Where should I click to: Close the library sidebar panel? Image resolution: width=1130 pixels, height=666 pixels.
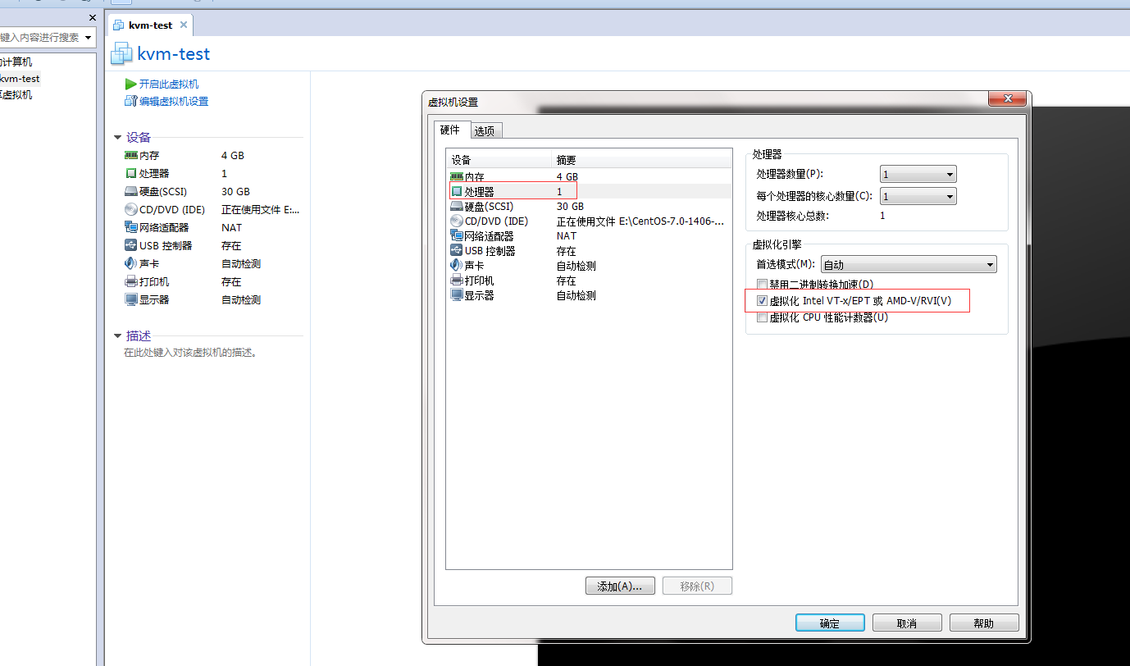click(92, 17)
